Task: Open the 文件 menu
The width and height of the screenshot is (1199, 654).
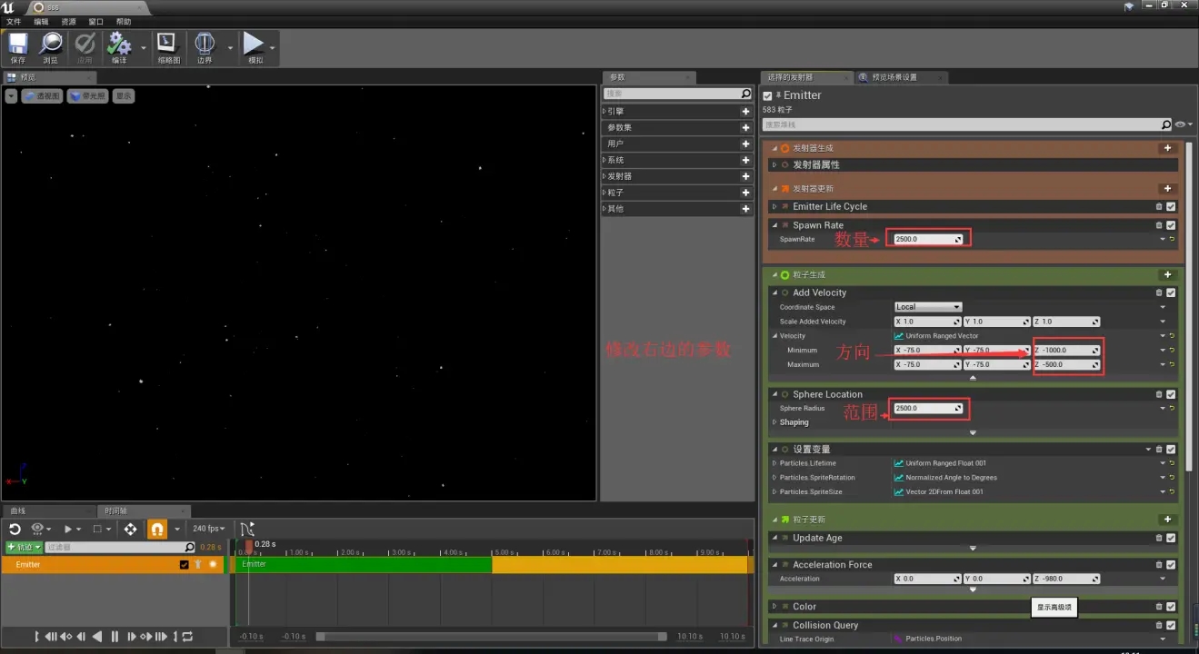Action: [14, 21]
